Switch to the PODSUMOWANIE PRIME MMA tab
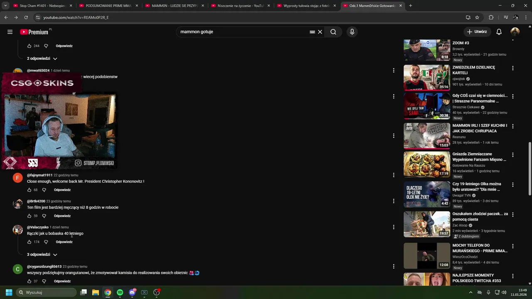Screen dimensions: 532x299 pyautogui.click(x=108, y=6)
